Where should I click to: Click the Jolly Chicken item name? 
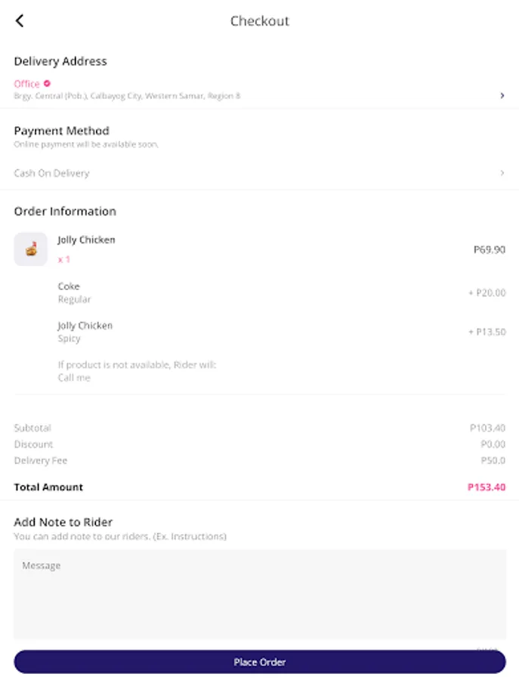[86, 240]
